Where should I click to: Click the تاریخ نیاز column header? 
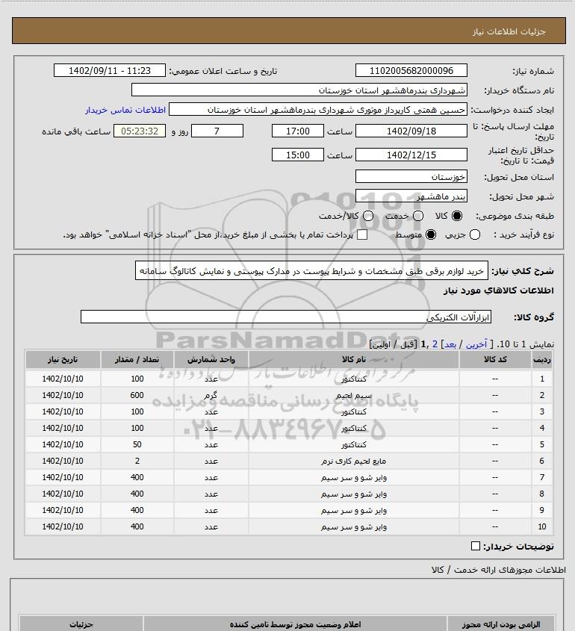pos(63,359)
